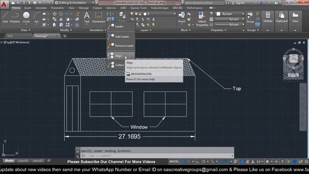Click the keyword search box in title bar

[204, 3]
